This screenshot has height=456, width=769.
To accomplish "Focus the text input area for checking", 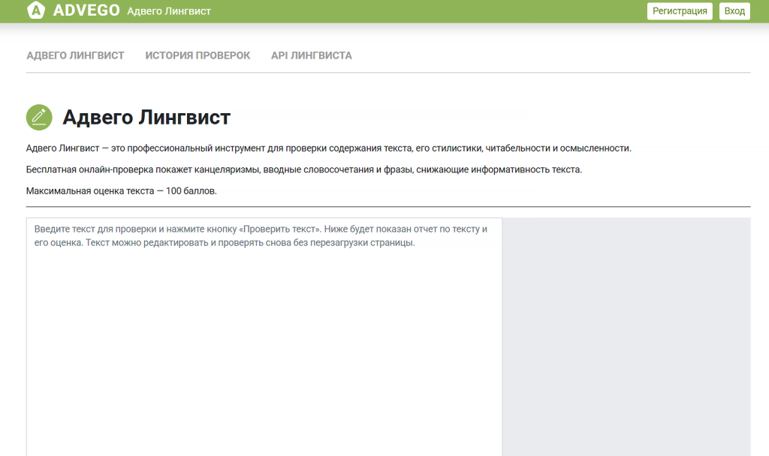I will pos(264,345).
